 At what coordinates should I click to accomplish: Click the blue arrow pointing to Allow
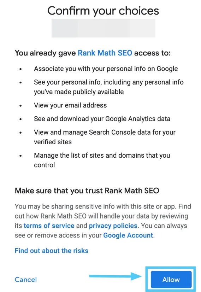click(116, 276)
